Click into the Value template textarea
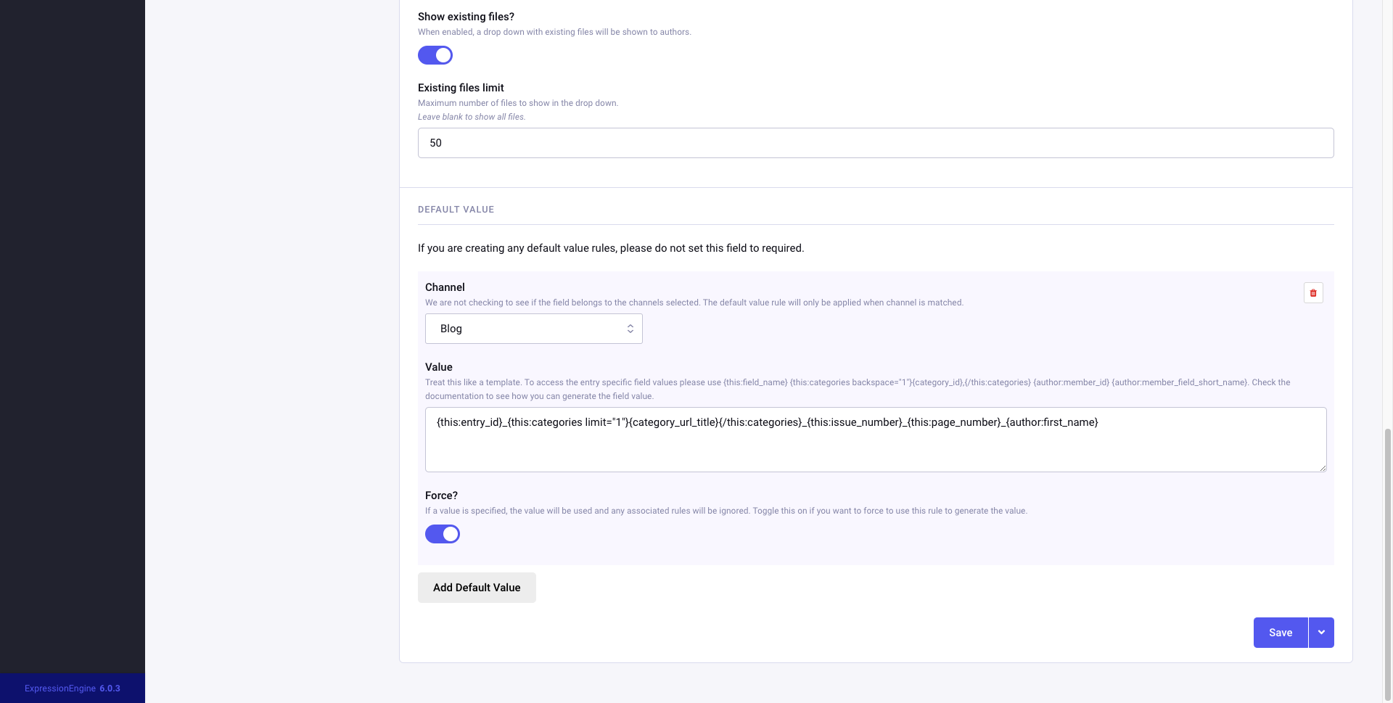Image resolution: width=1393 pixels, height=703 pixels. (x=876, y=440)
